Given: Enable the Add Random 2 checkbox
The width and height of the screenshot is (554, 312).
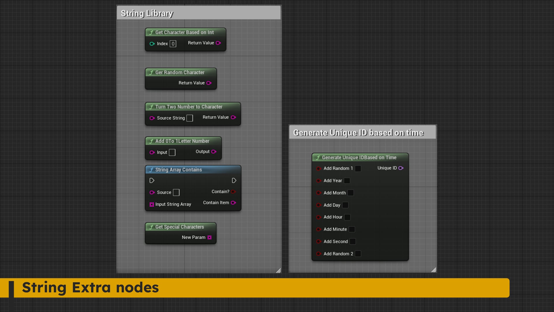Looking at the screenshot, I should point(358,254).
